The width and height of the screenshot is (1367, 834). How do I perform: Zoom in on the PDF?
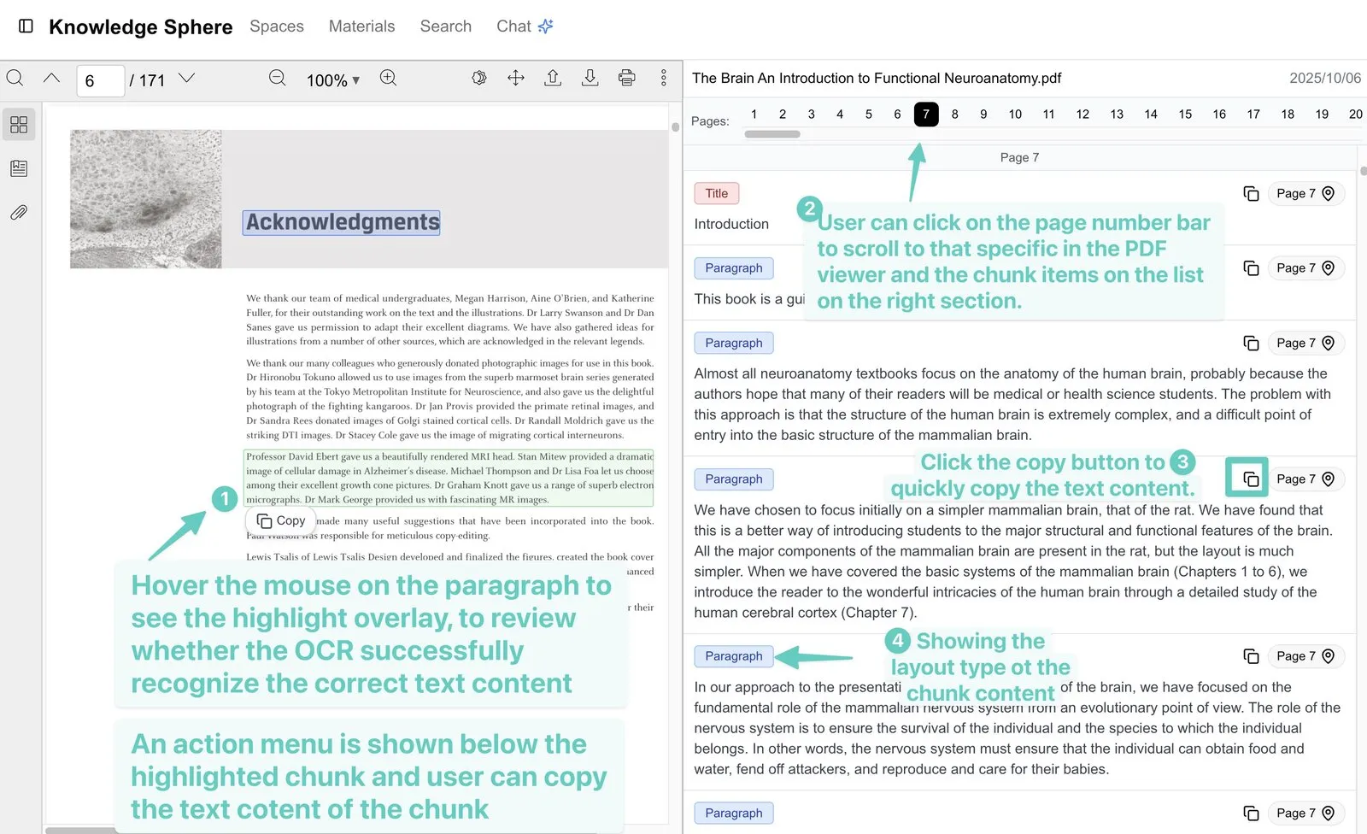click(388, 78)
